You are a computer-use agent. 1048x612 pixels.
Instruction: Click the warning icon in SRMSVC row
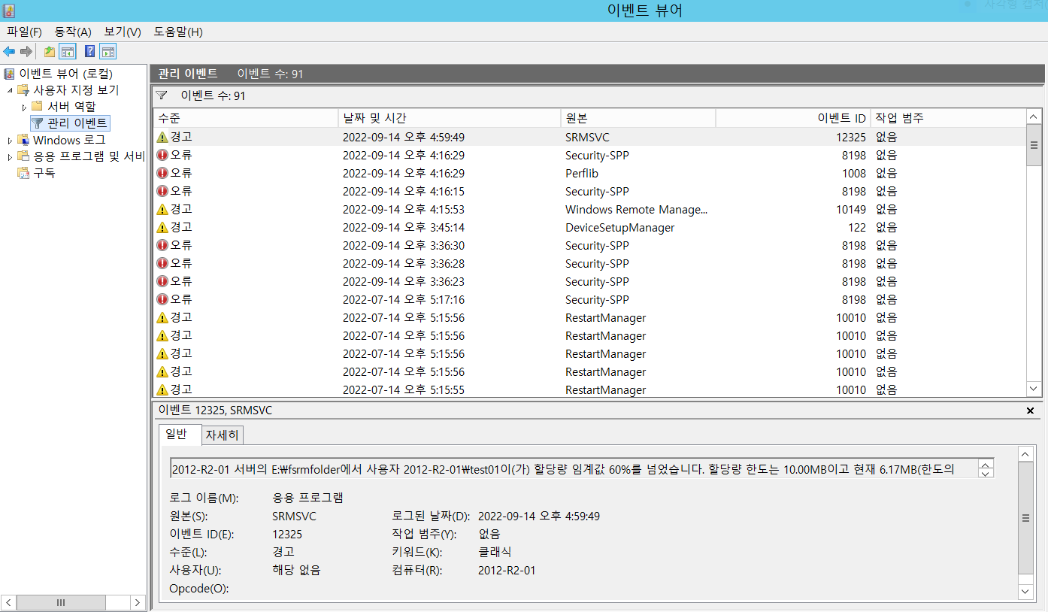tap(162, 137)
